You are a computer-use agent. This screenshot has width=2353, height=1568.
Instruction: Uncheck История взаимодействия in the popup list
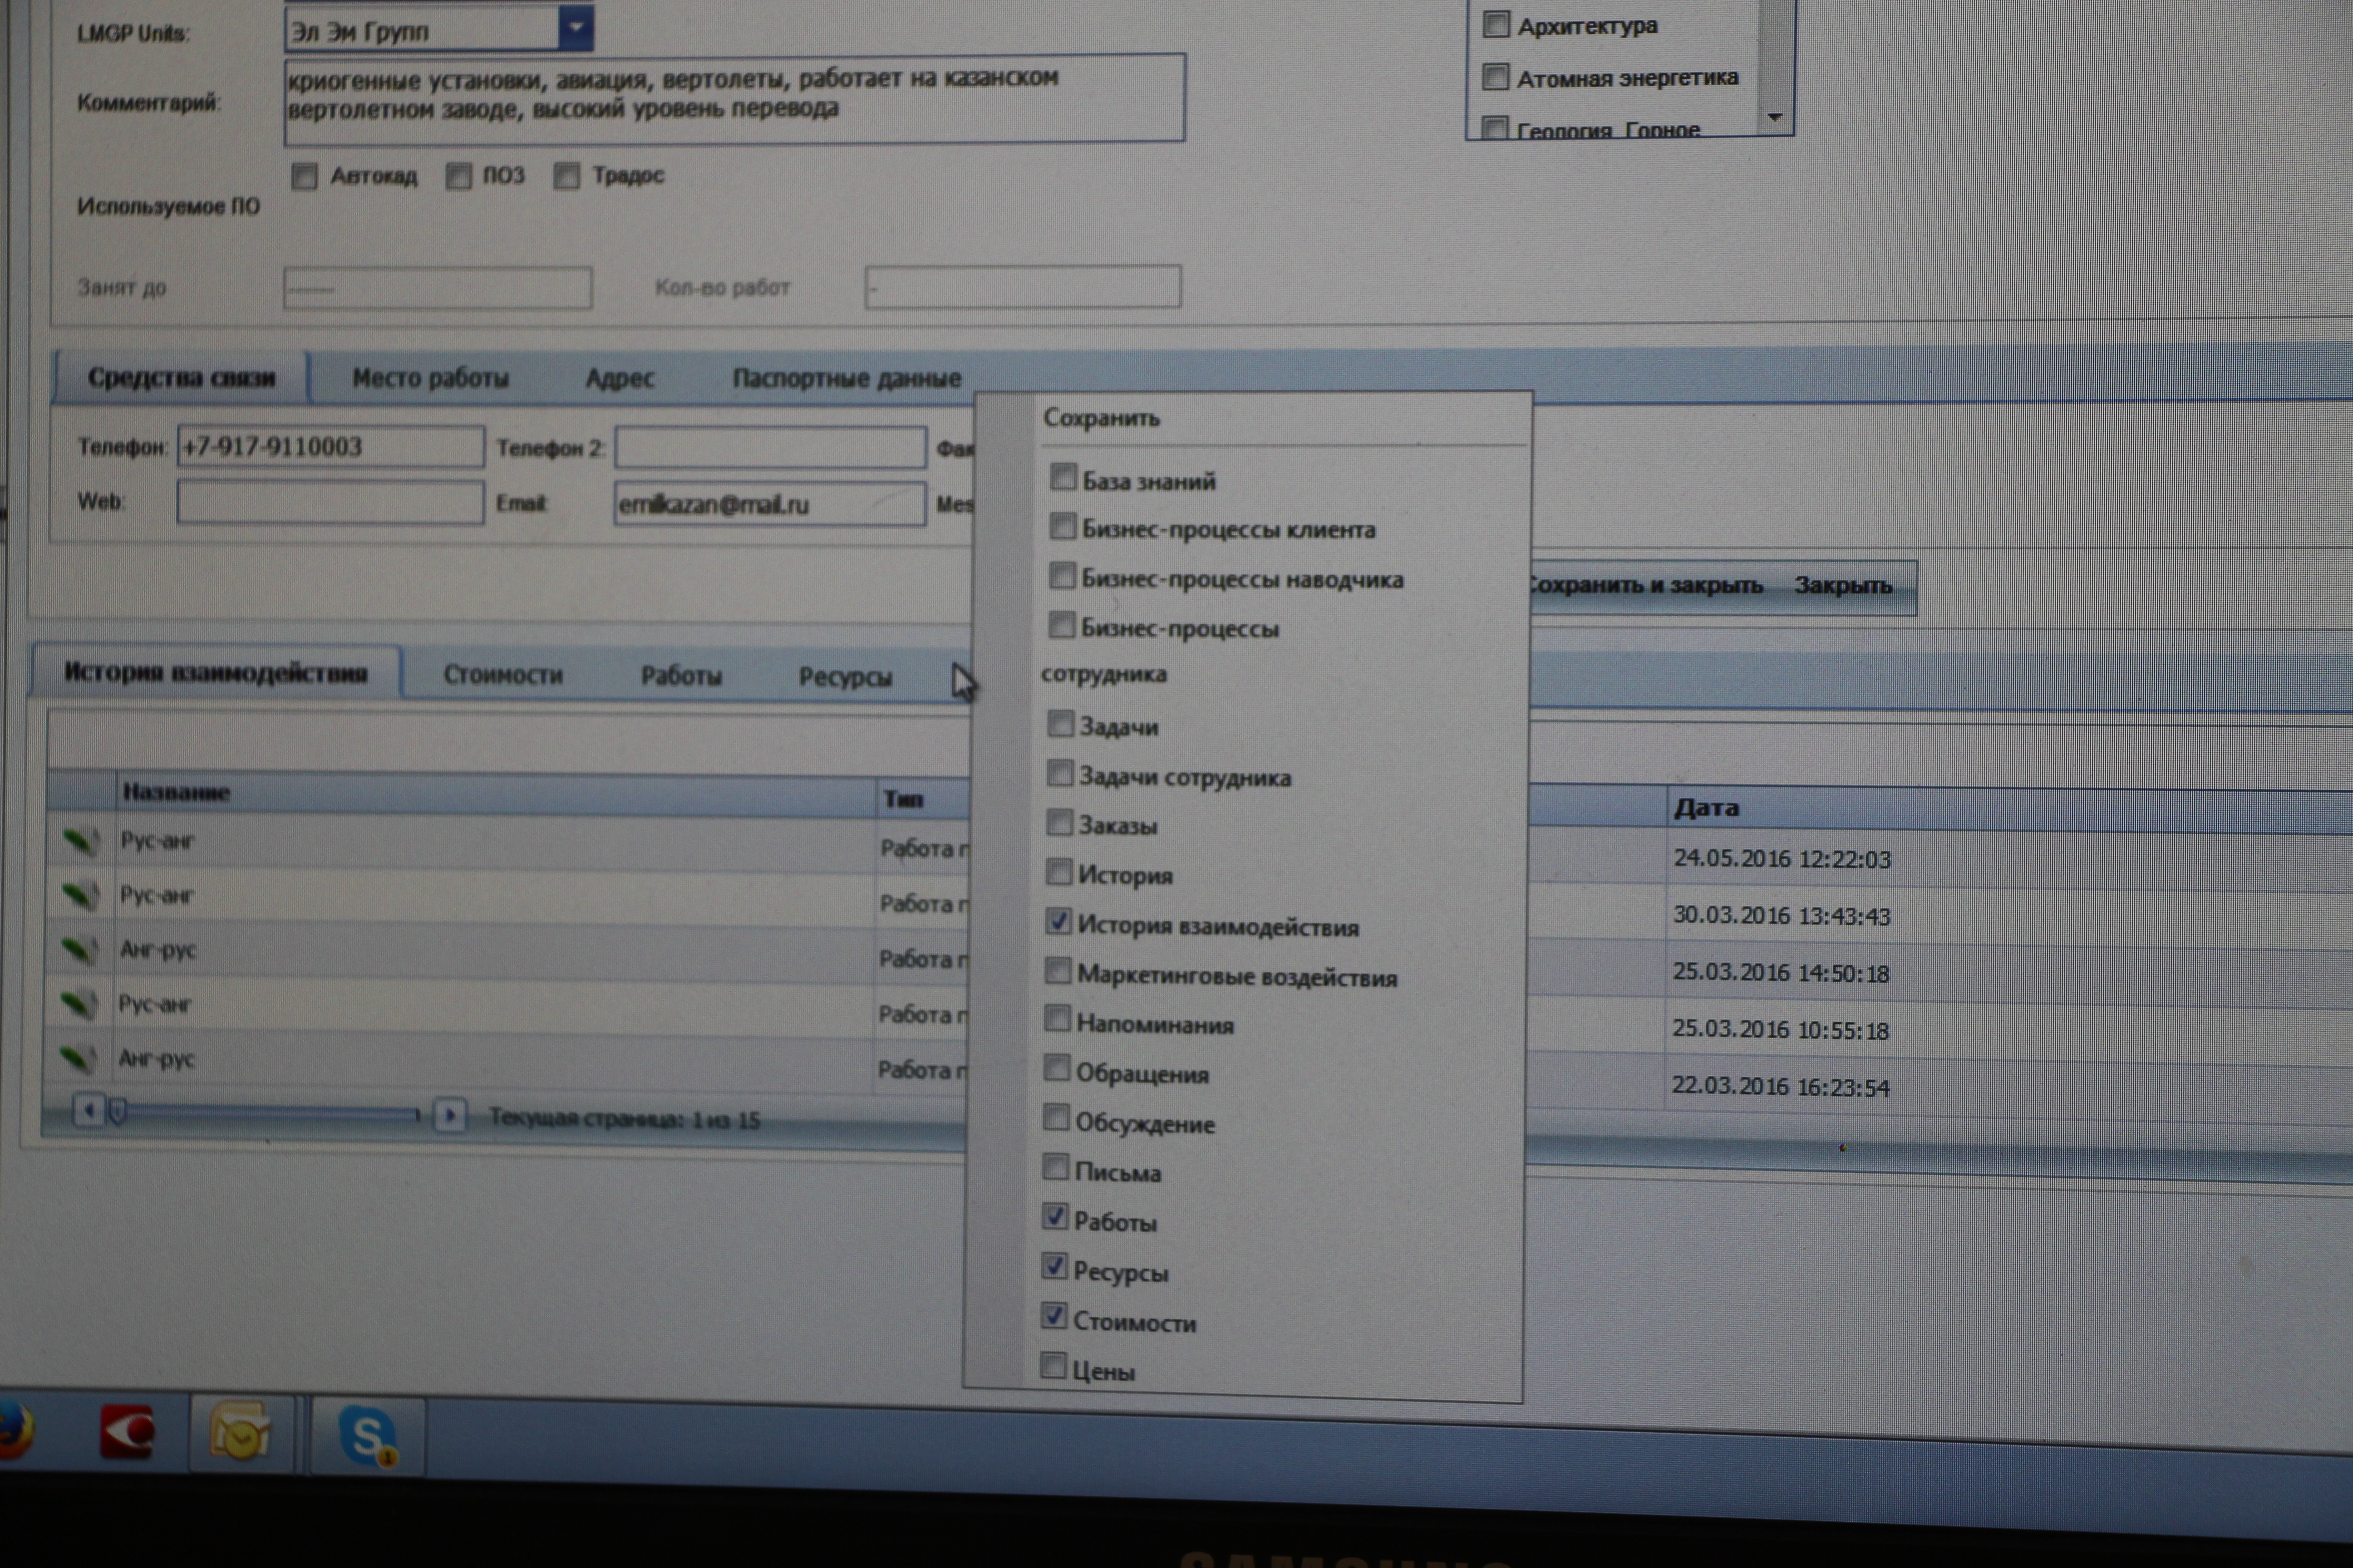1058,921
